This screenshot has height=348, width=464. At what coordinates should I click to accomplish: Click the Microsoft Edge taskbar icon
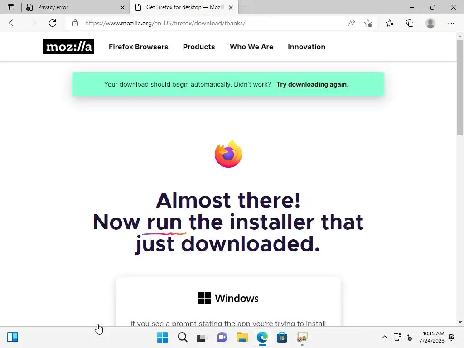262,337
